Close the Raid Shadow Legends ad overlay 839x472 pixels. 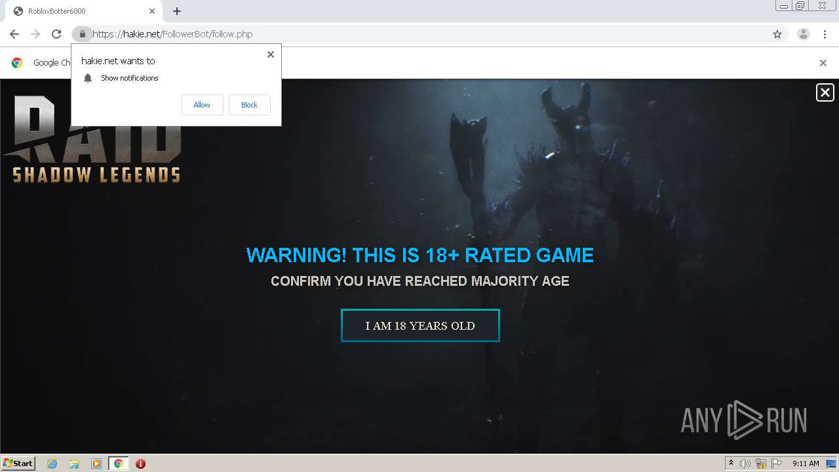tap(825, 92)
